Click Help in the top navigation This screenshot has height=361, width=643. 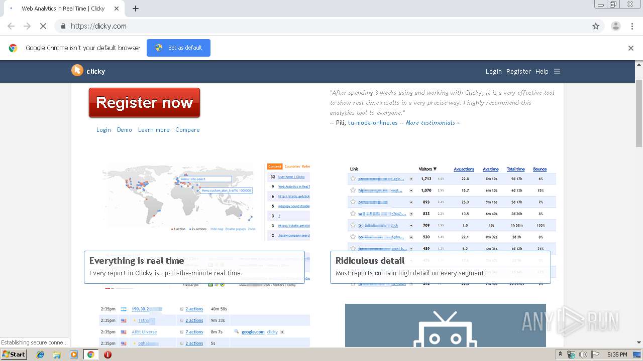point(542,71)
